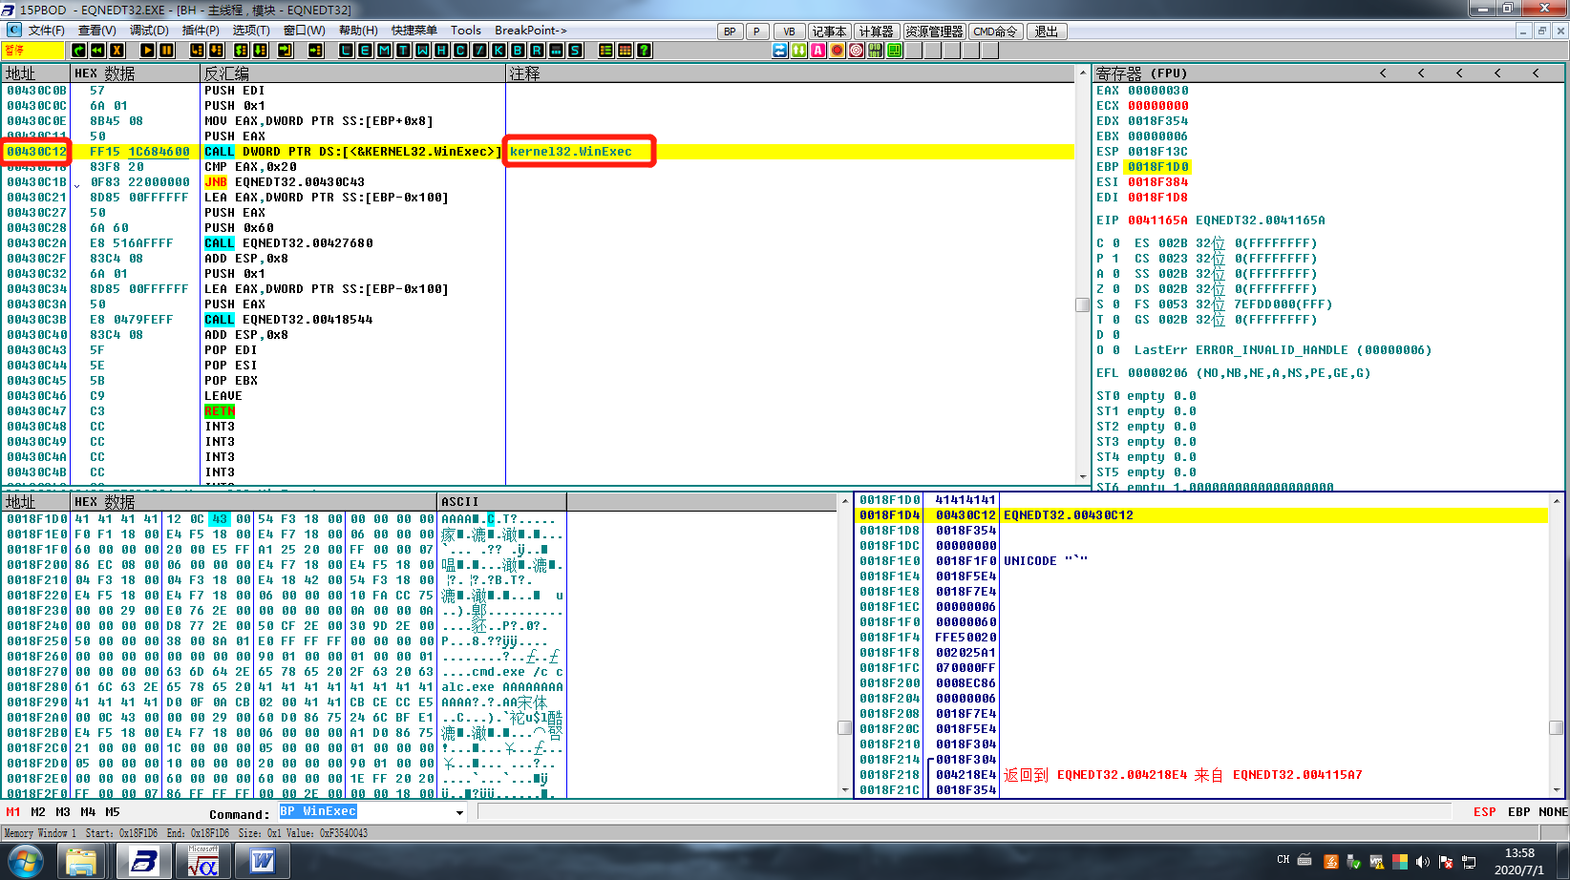
Task: Switch to memory window M2
Action: [x=38, y=812]
